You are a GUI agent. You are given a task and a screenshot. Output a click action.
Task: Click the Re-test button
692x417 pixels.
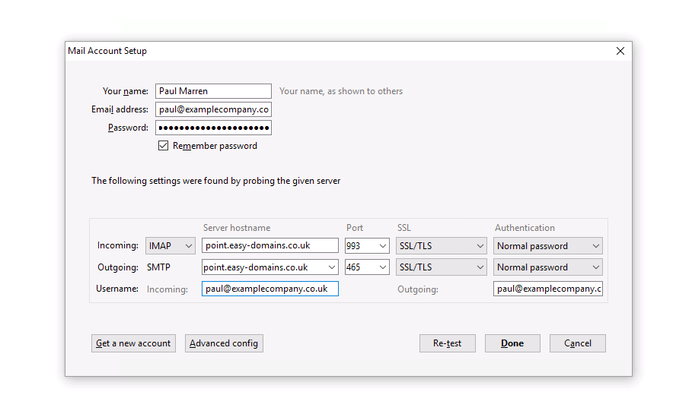tap(447, 343)
